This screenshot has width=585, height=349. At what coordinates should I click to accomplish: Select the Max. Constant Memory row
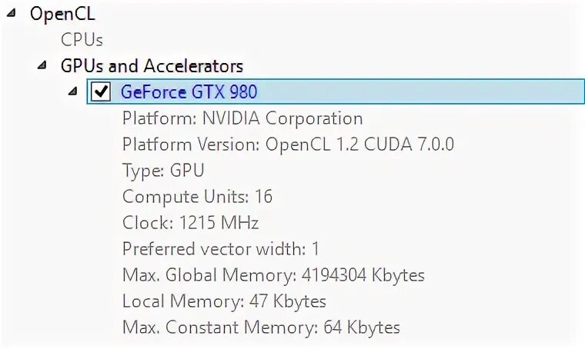pos(261,327)
